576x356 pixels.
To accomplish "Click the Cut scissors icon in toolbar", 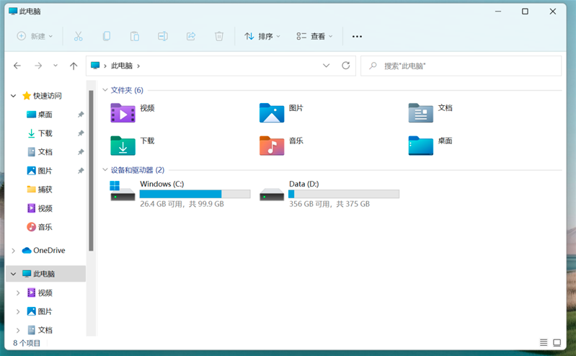I will point(78,36).
